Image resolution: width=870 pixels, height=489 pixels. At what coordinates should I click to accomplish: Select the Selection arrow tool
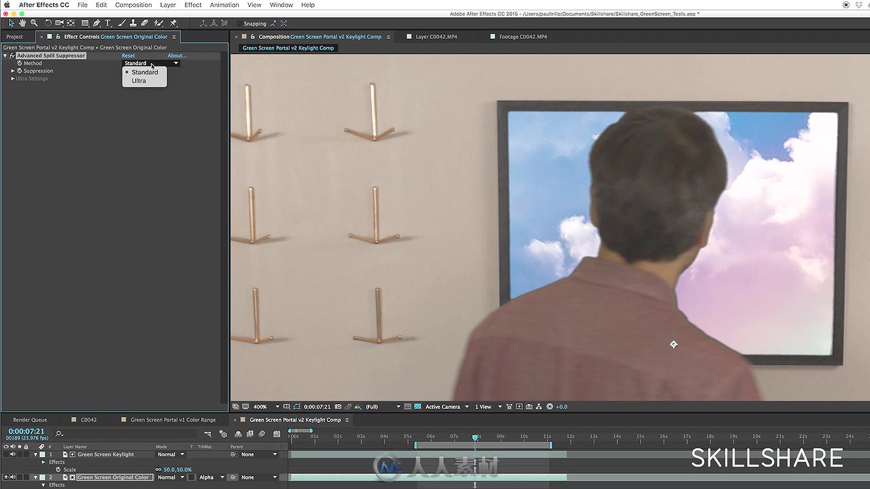[x=11, y=23]
